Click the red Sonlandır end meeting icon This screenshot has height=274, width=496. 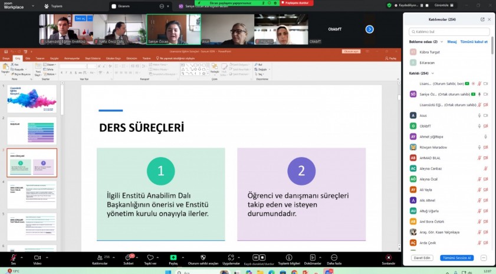tap(388, 258)
